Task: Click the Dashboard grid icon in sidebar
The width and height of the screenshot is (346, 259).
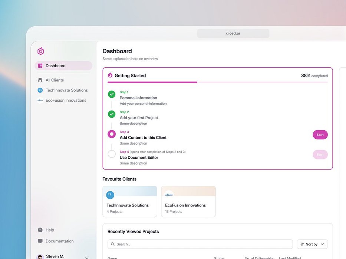Action: [40, 66]
